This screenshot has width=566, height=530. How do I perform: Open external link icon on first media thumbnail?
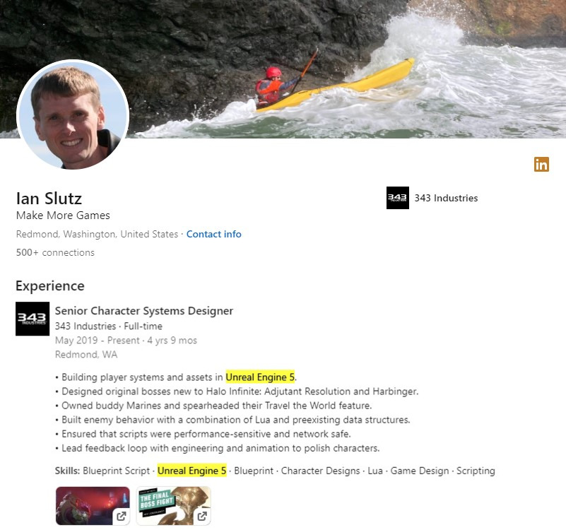point(122,516)
